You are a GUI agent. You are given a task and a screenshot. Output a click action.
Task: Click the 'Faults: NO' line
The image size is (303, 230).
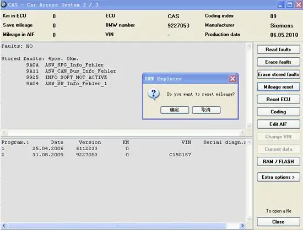pos(17,46)
